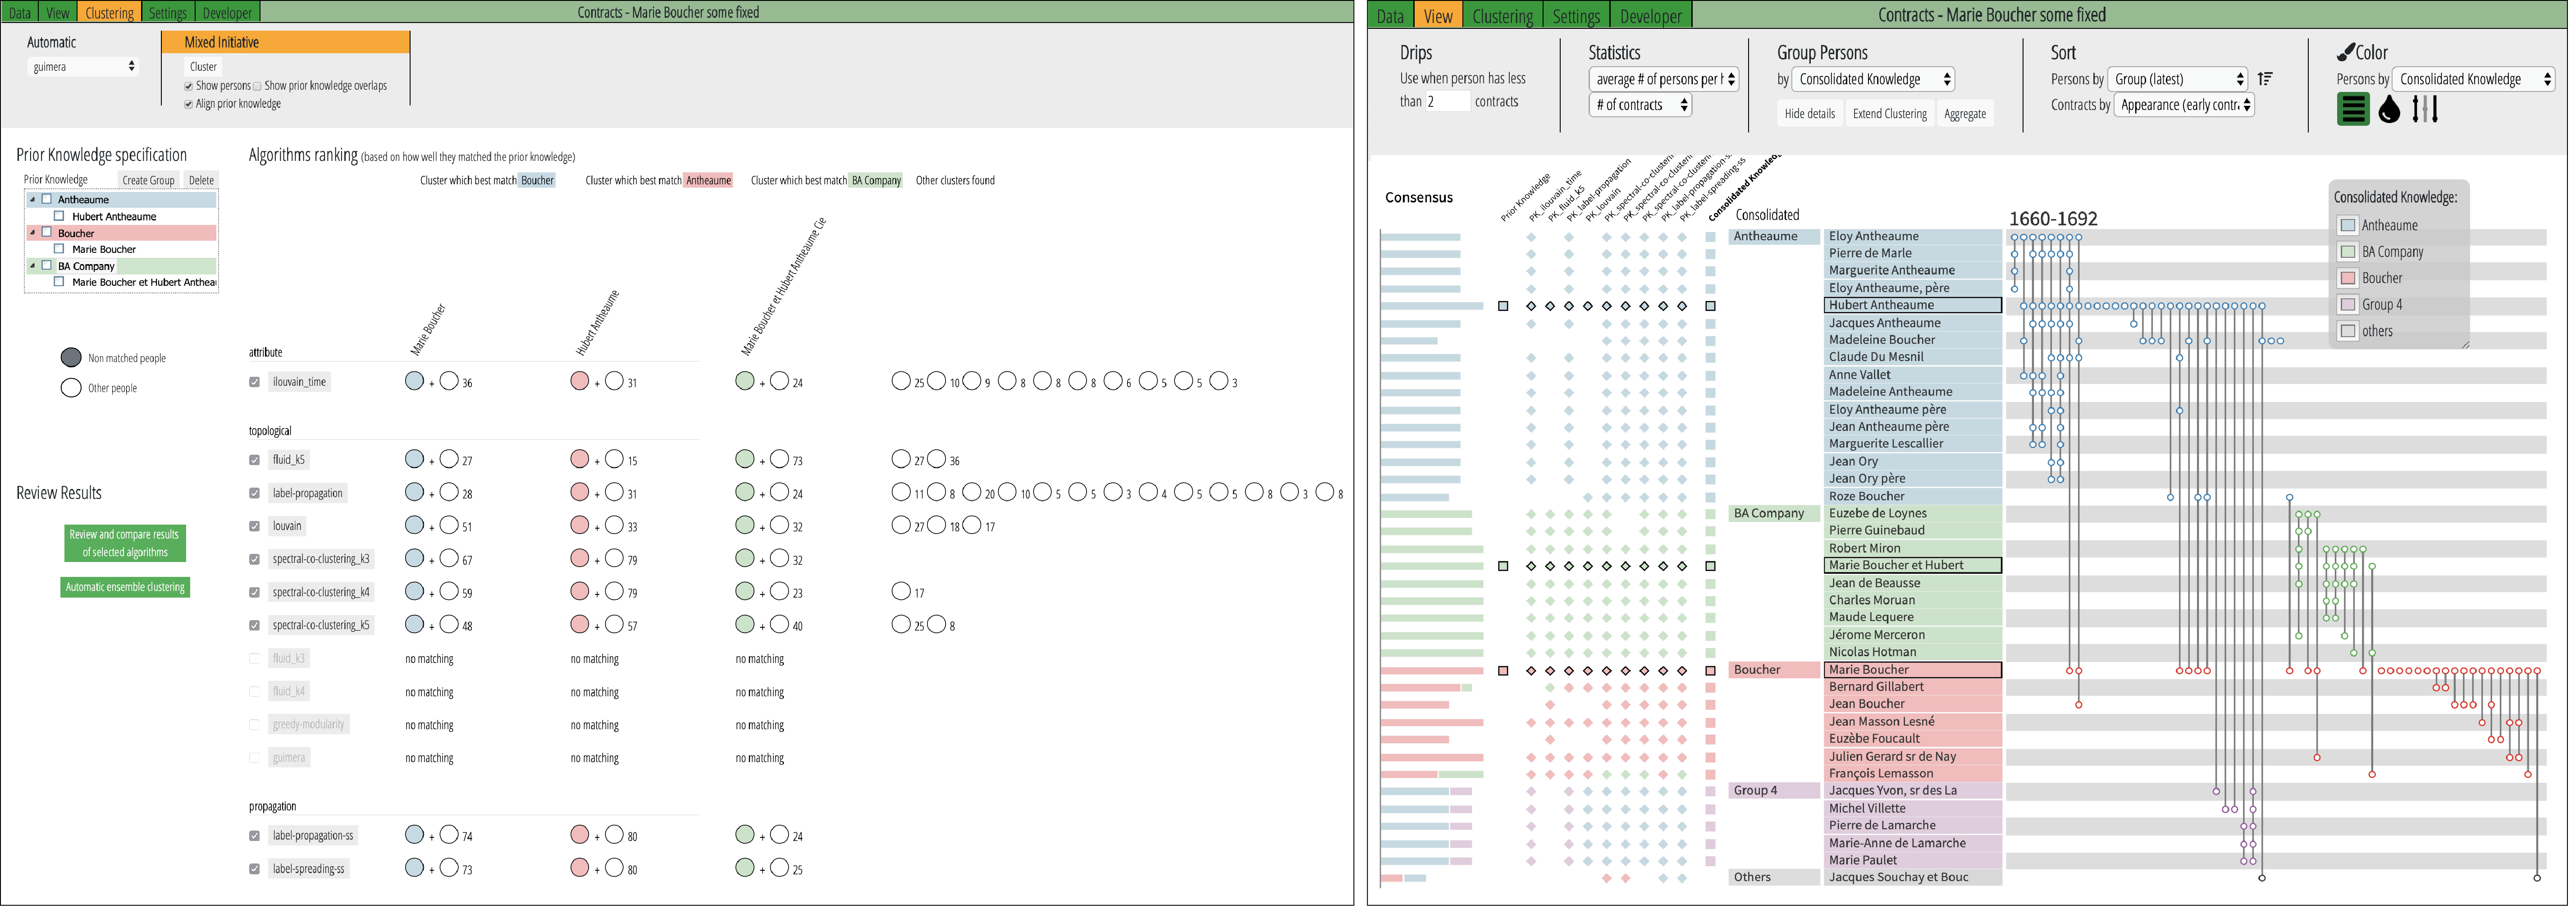Uncheck the ilouvain_time algorithm checkbox
This screenshot has width=2576, height=923.
tap(254, 382)
